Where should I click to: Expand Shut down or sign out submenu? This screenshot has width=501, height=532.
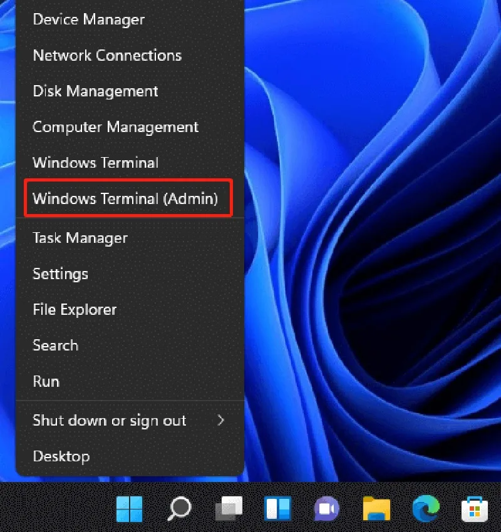(130, 421)
